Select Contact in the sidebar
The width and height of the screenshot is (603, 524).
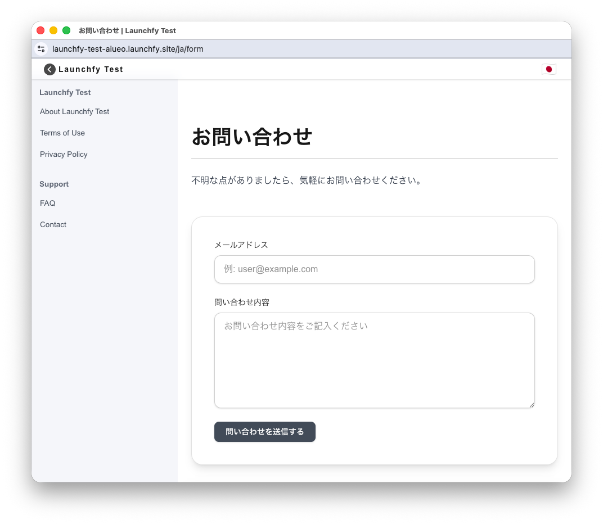(53, 224)
